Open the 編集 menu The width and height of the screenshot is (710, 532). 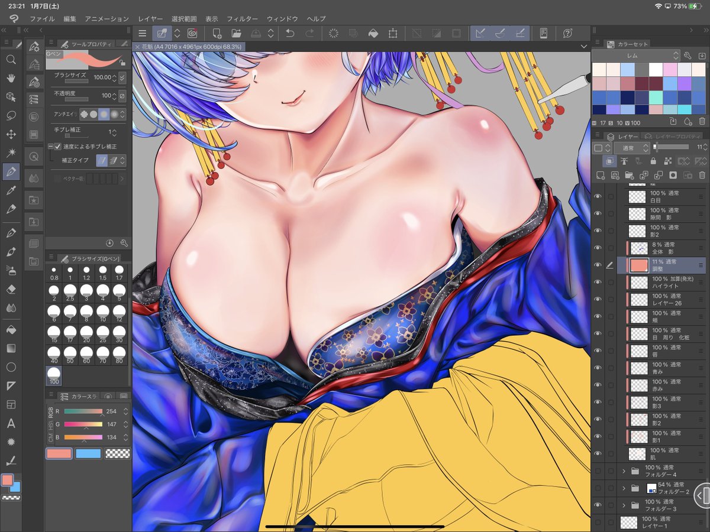[70, 19]
